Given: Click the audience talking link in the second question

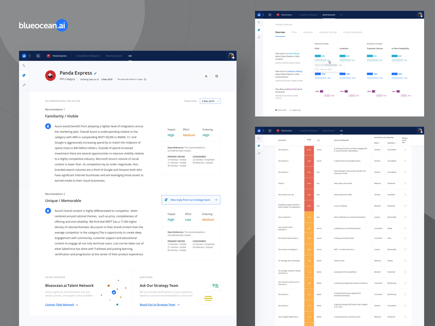Looking at the screenshot, I should (x=294, y=71).
